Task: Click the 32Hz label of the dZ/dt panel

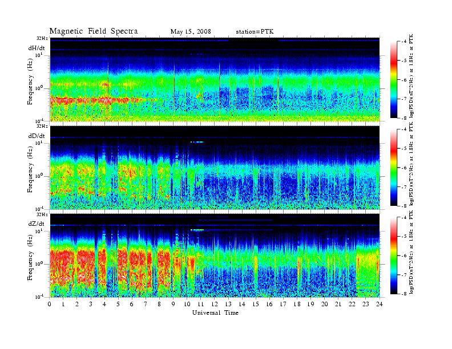Action: click(42, 214)
